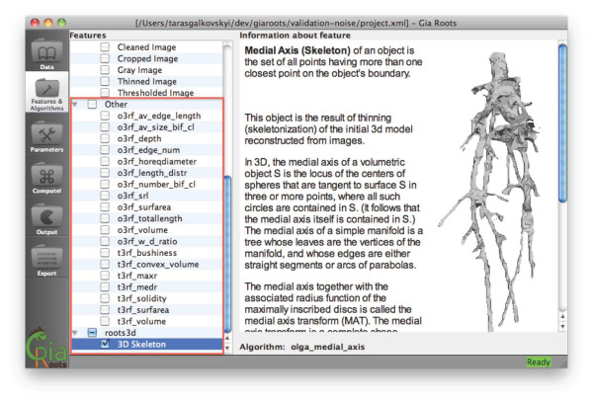Open the Output pie-chart icon
Viewport: 593px width, 403px height.
(x=46, y=216)
